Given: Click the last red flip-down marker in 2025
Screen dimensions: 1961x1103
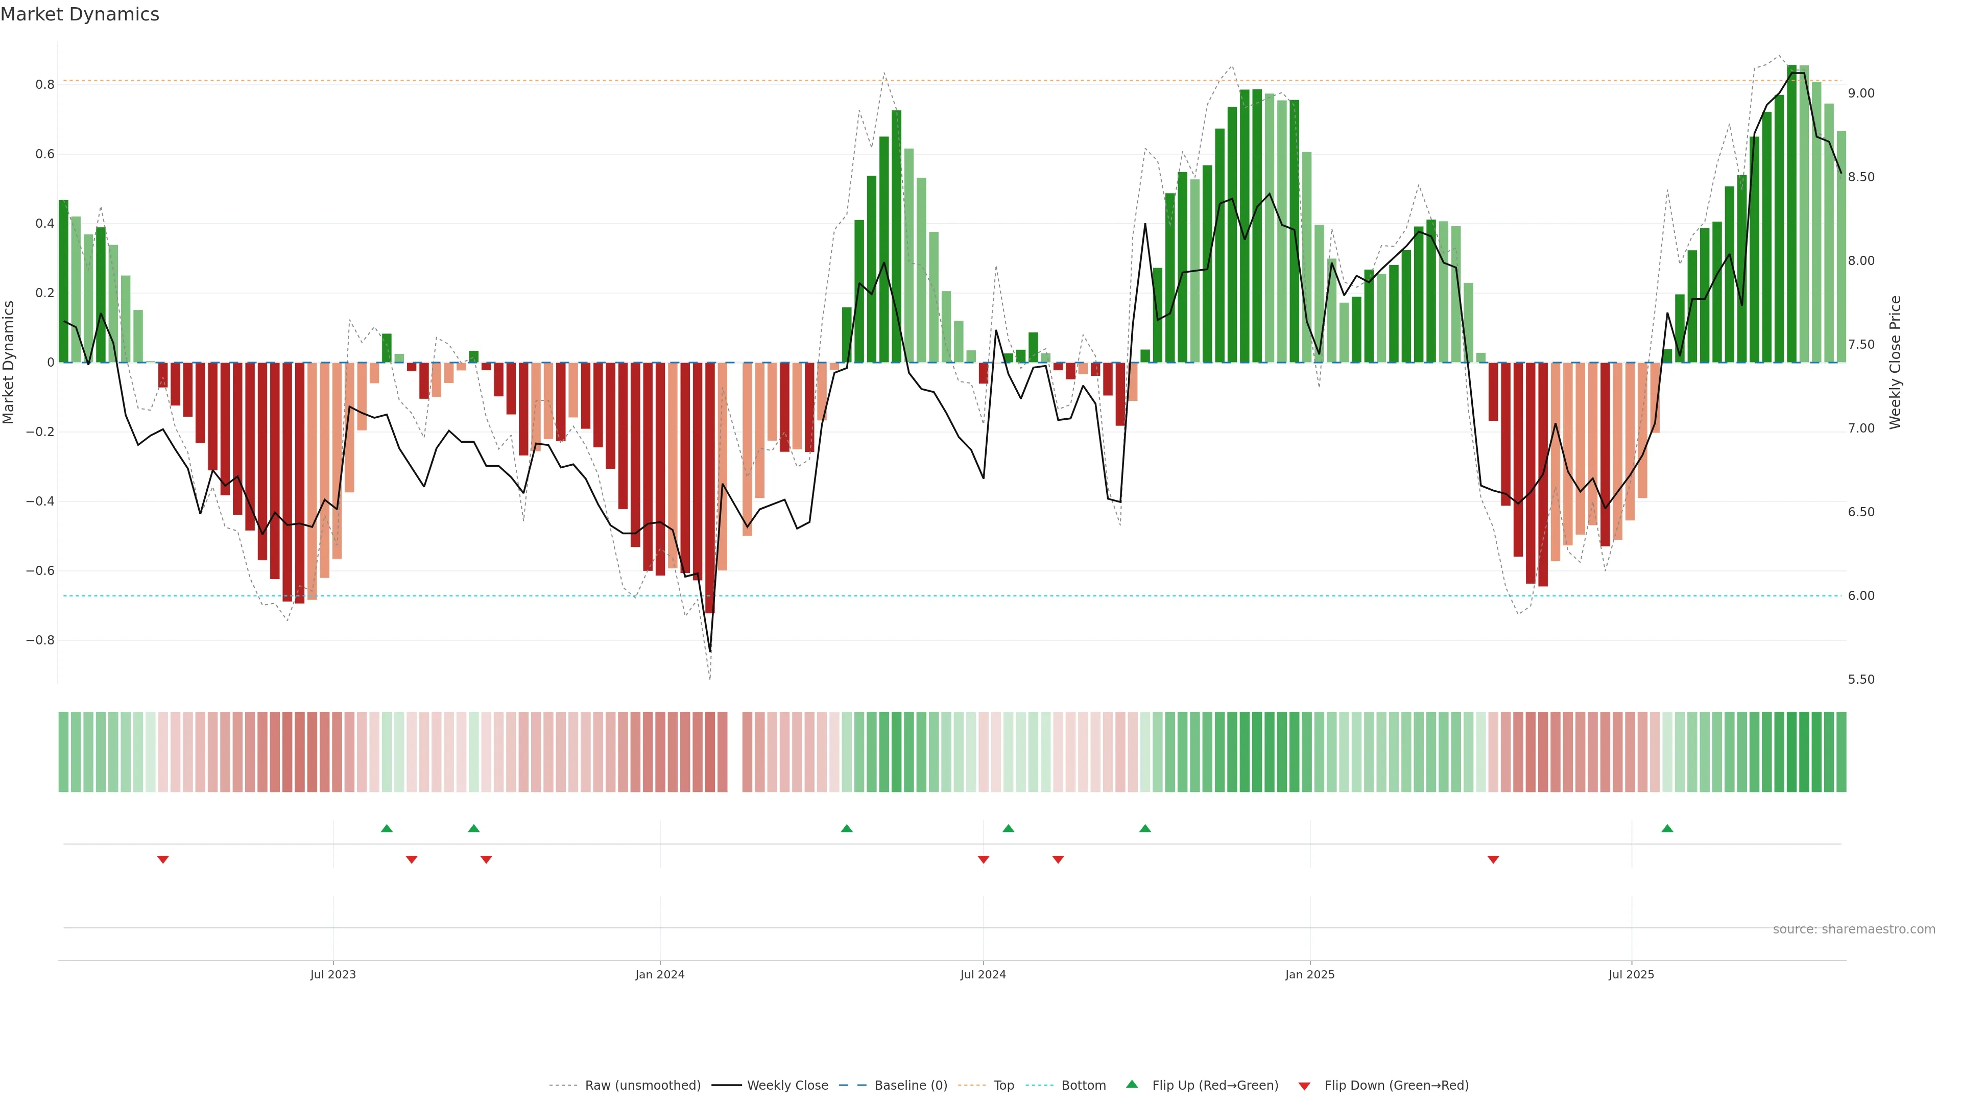Looking at the screenshot, I should click(1493, 859).
